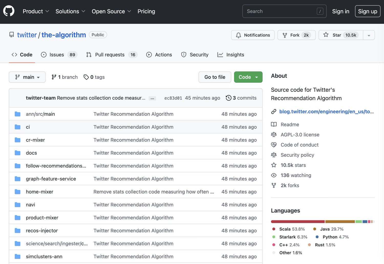
Task: Click the Readme book icon
Action: click(274, 124)
